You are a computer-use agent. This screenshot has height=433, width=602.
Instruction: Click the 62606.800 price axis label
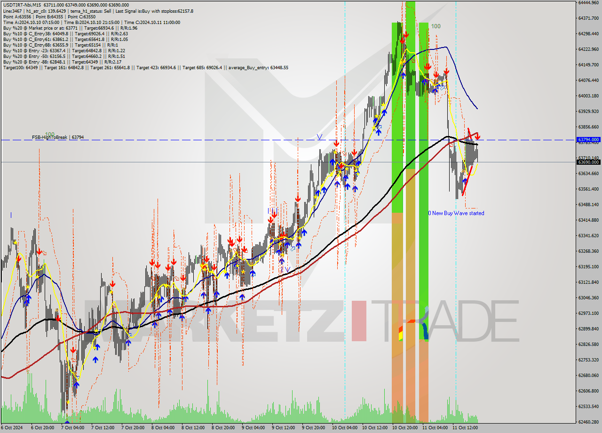click(x=588, y=391)
